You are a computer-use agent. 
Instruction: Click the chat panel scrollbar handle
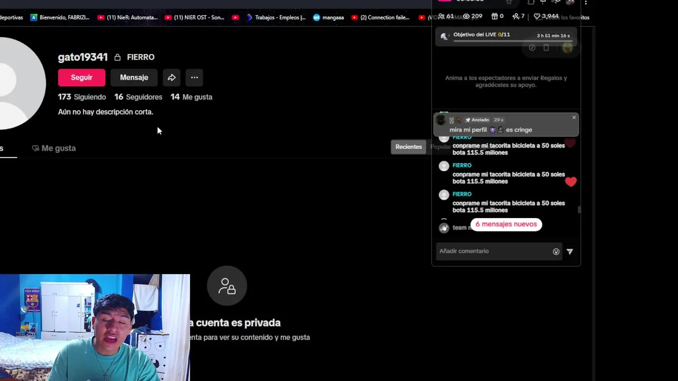[579, 210]
